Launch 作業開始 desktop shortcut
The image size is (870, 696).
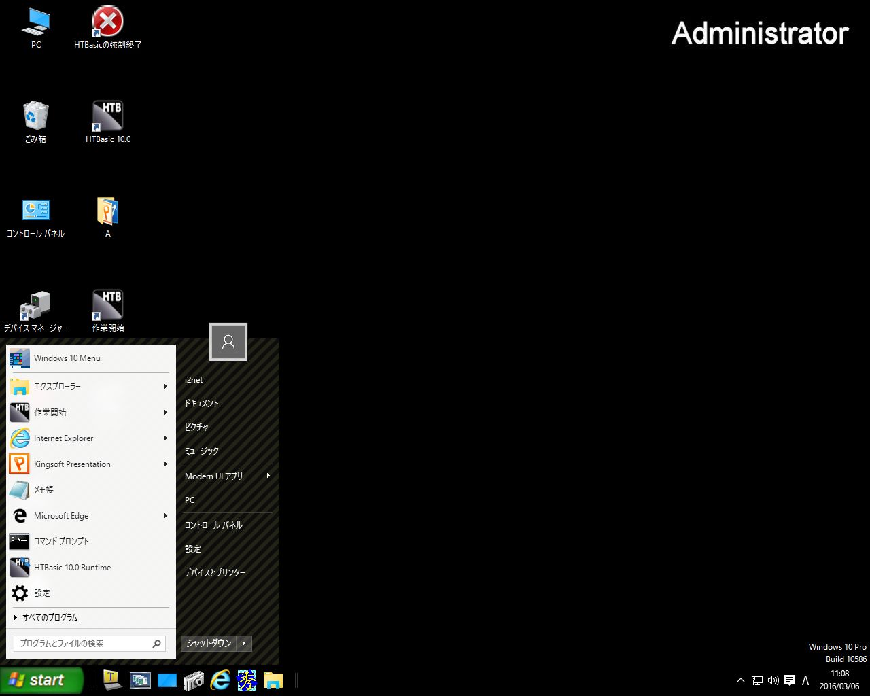(x=107, y=311)
